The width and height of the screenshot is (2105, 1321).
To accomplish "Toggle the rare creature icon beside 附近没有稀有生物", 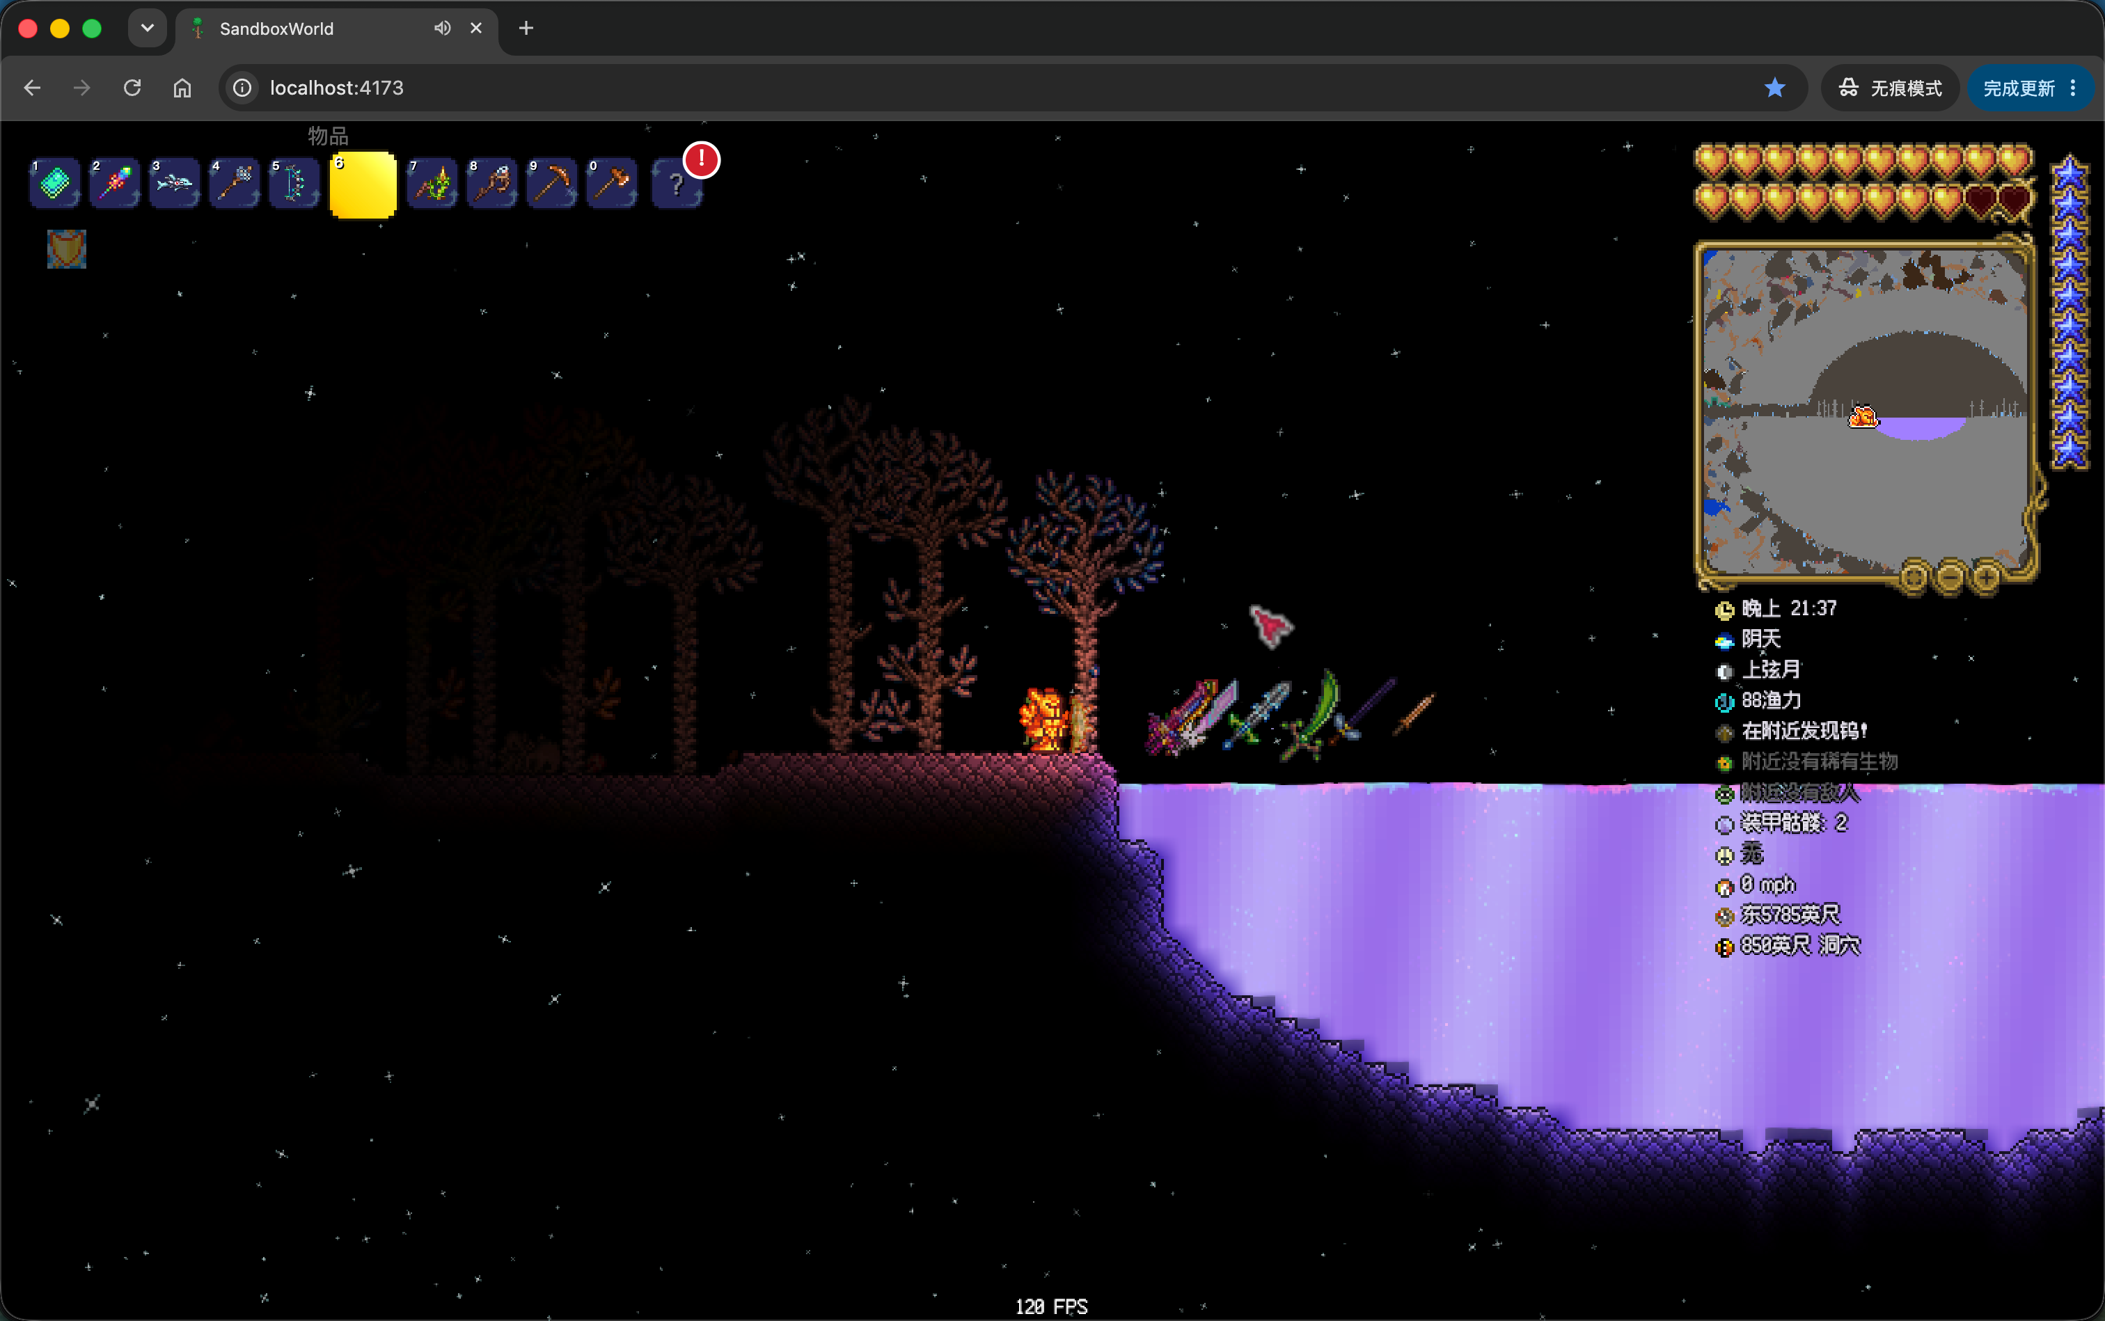I will tap(1724, 763).
